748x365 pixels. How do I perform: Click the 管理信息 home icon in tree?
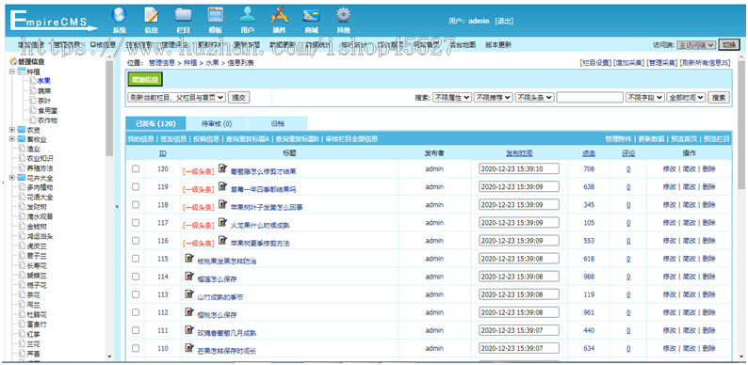(x=13, y=61)
